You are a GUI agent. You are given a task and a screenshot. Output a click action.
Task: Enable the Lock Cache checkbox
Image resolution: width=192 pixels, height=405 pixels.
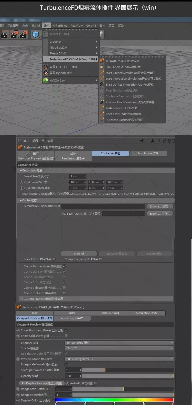[54, 259]
